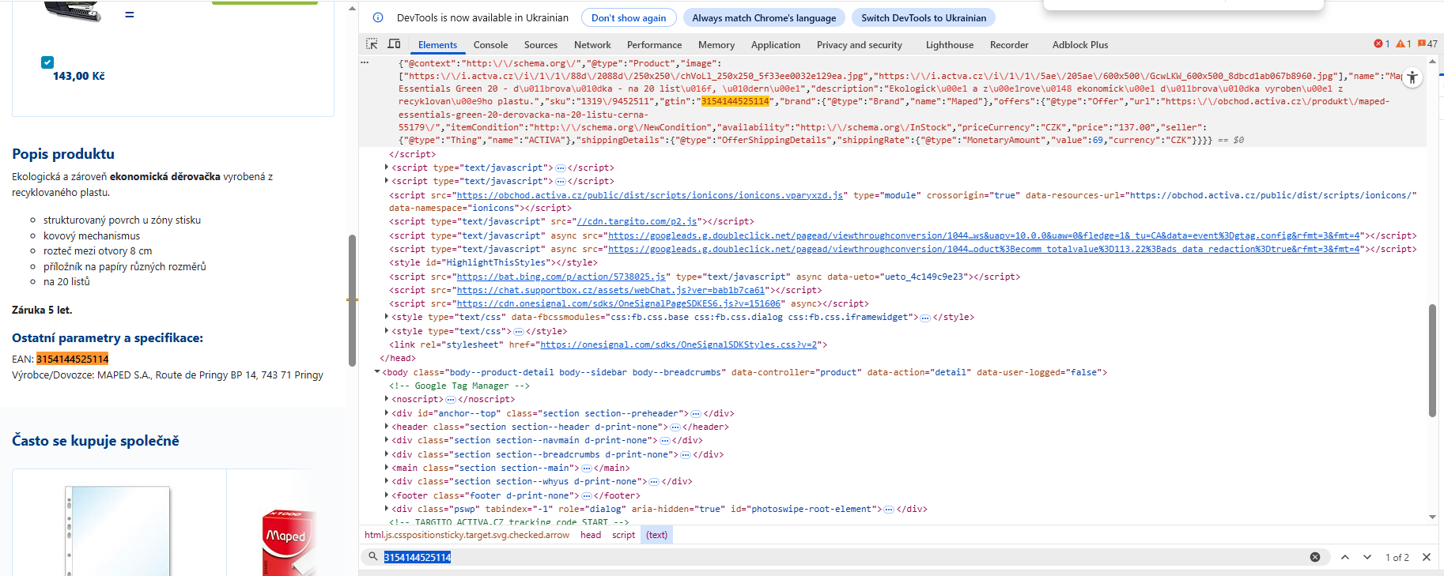This screenshot has width=1444, height=576.
Task: Click the highlighted EAN 3154144525114 on the page
Action: (72, 359)
